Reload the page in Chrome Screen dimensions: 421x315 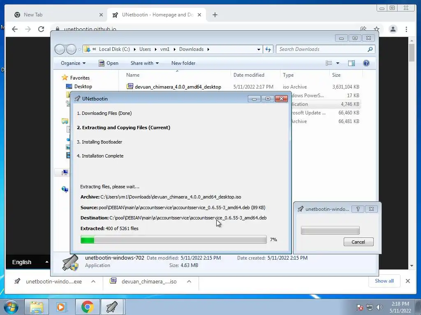(x=41, y=29)
